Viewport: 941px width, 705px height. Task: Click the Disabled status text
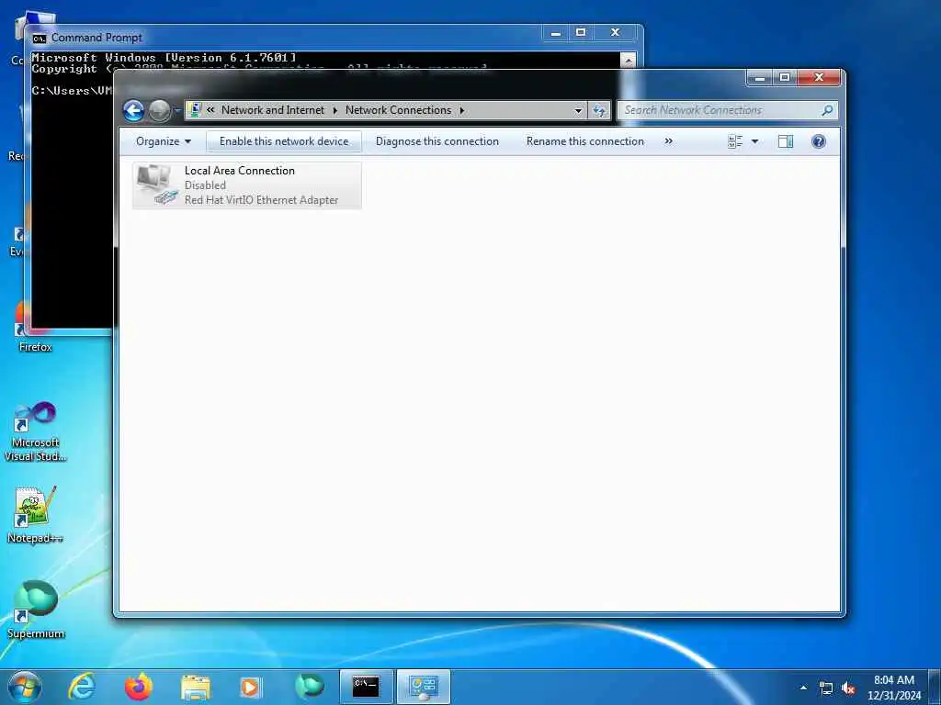click(205, 185)
